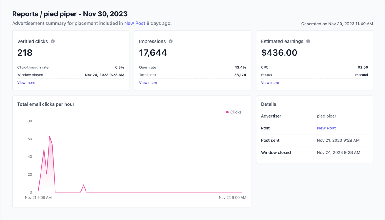The width and height of the screenshot is (385, 220).
Task: Click the pied piper advertiser name
Action: point(326,116)
